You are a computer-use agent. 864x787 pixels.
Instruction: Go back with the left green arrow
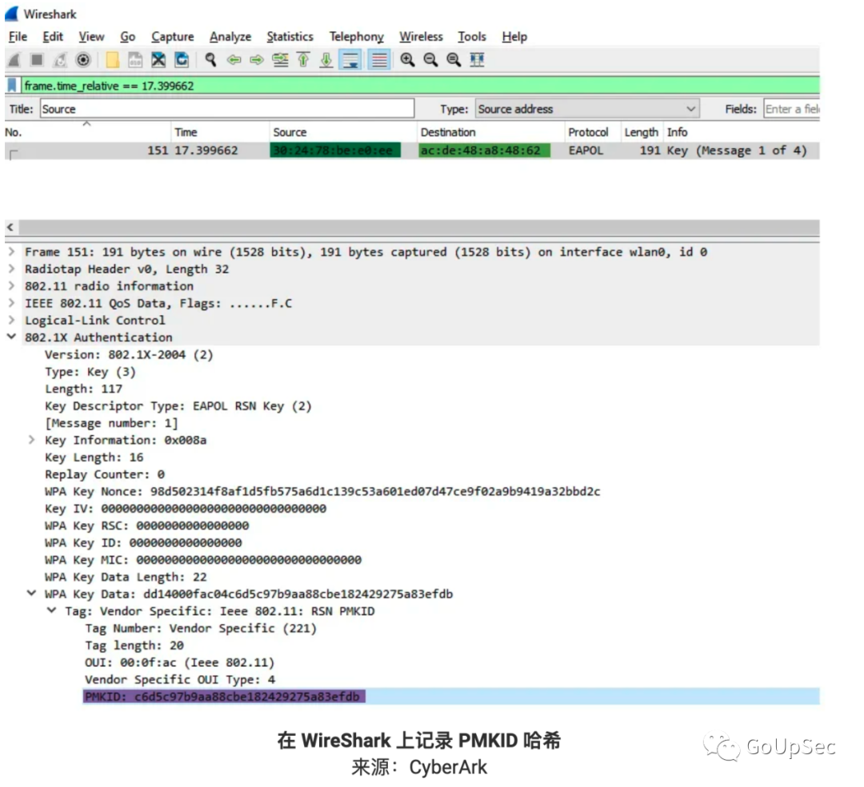coord(234,59)
